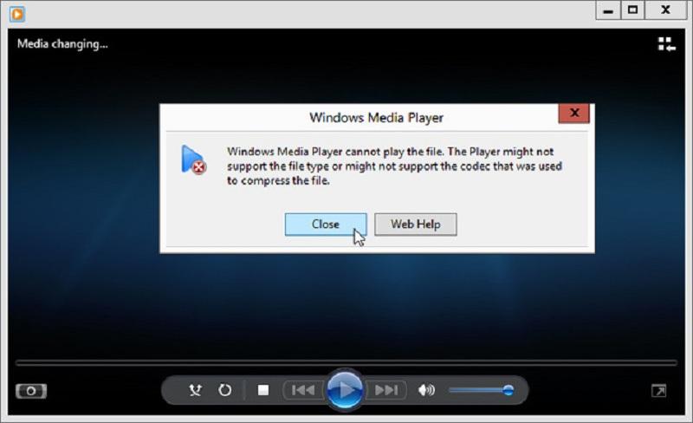Skip to the Previous track
The height and width of the screenshot is (423, 693).
coord(302,390)
